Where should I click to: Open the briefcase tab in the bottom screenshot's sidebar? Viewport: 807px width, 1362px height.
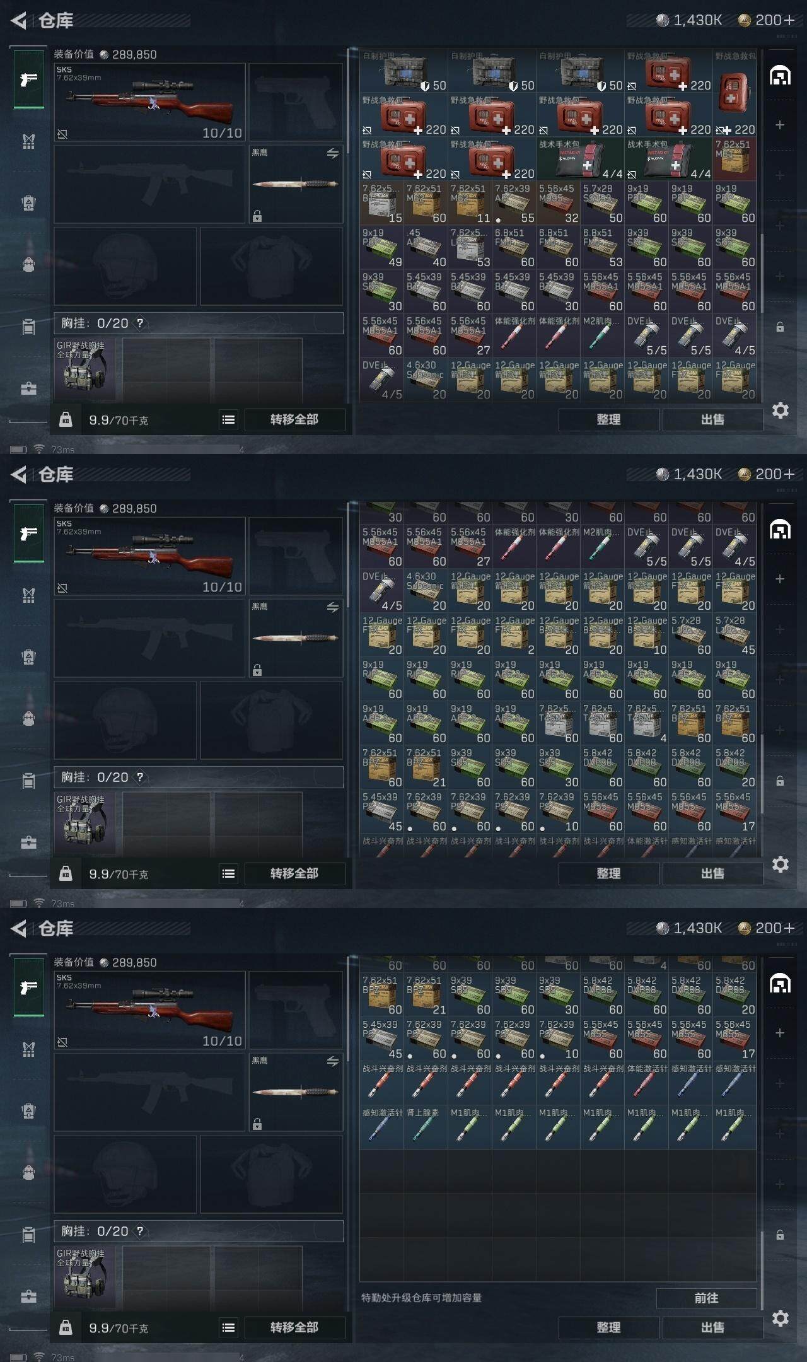[x=29, y=1296]
